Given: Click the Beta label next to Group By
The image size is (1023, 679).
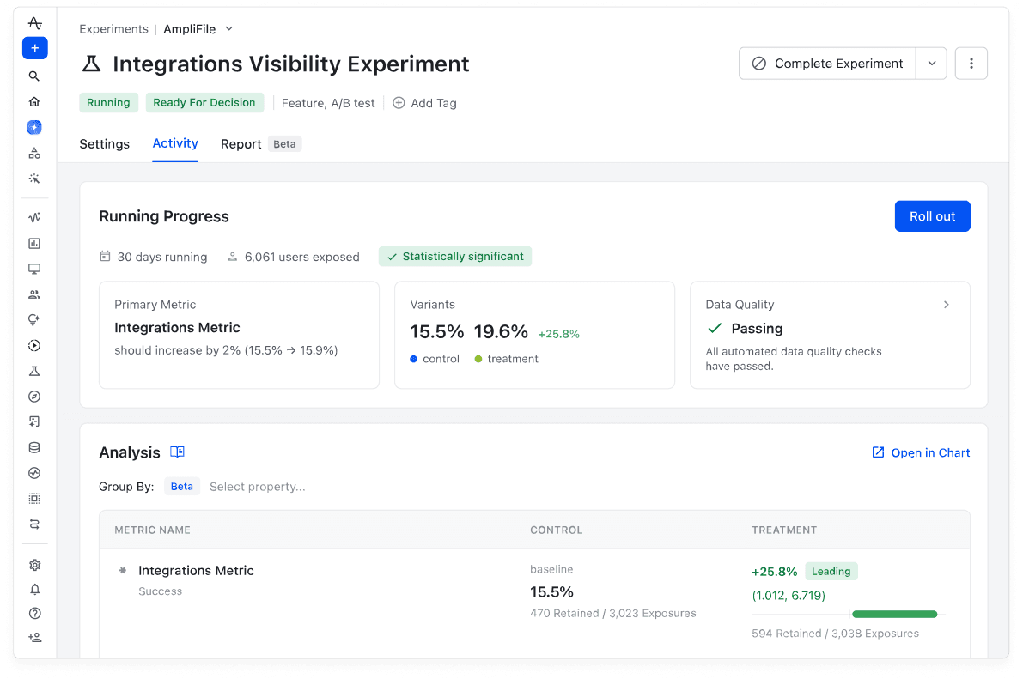Looking at the screenshot, I should (181, 487).
